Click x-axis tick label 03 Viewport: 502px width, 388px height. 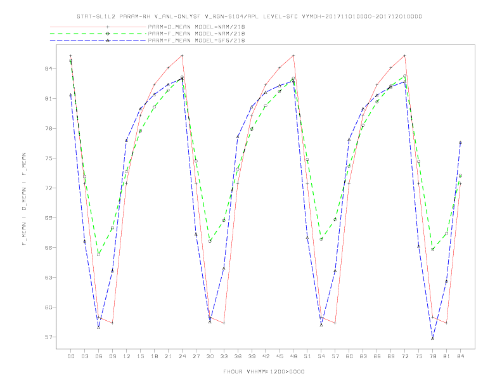pos(84,356)
